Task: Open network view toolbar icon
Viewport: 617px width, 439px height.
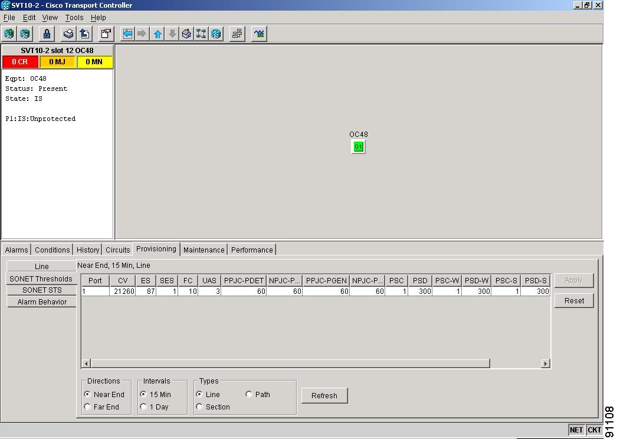Action: point(201,34)
